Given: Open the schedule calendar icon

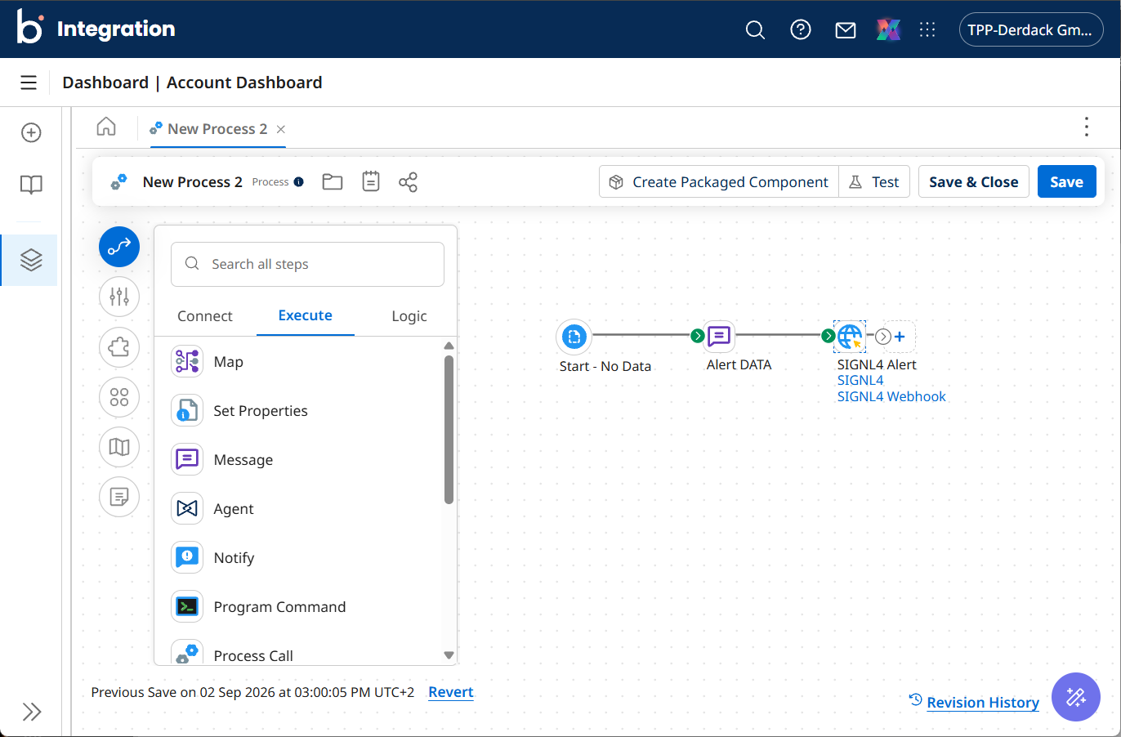Looking at the screenshot, I should coord(371,181).
